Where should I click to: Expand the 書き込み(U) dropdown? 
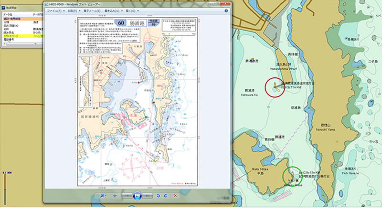point(119,10)
